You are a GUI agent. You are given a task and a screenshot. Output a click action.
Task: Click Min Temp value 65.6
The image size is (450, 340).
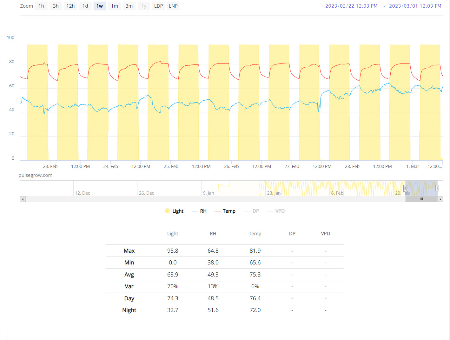tap(255, 263)
